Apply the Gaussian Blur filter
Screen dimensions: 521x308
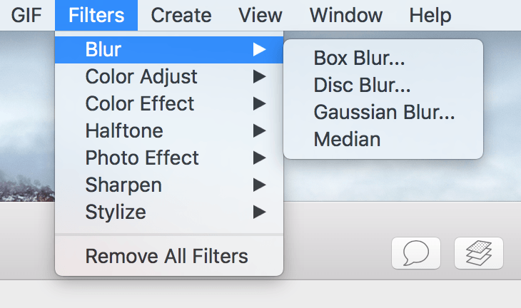tap(383, 112)
